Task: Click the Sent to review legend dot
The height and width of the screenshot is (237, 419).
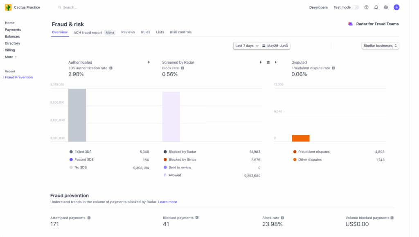Action: pos(165,168)
